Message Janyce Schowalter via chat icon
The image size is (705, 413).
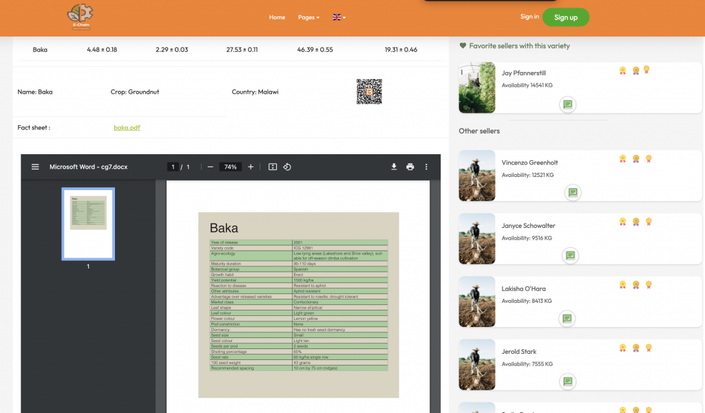tap(571, 255)
